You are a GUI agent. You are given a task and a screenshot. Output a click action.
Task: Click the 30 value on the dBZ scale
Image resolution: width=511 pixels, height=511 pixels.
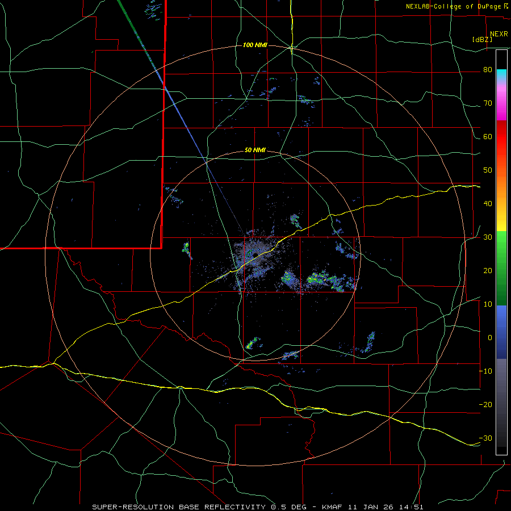coord(488,237)
